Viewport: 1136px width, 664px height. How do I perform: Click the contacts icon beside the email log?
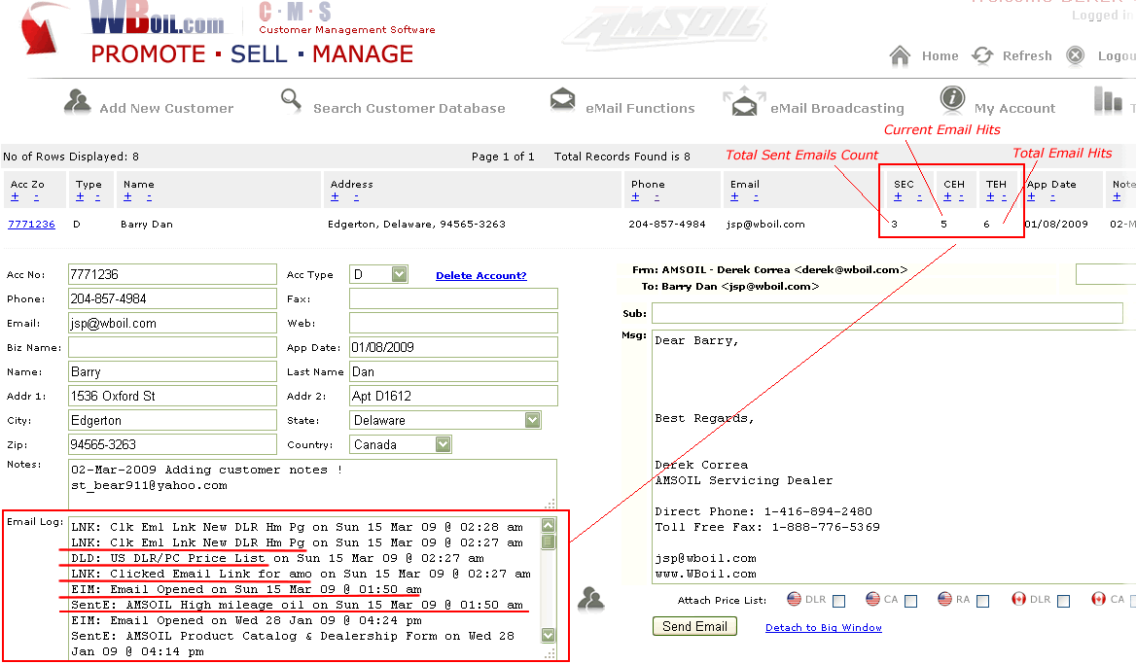tap(591, 599)
